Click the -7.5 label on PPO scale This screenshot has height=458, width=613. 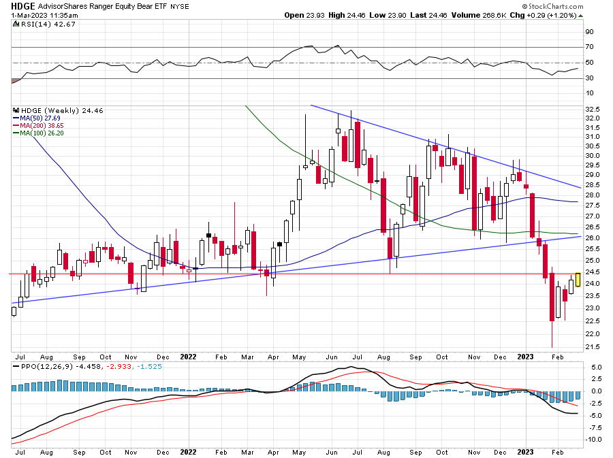pos(594,428)
